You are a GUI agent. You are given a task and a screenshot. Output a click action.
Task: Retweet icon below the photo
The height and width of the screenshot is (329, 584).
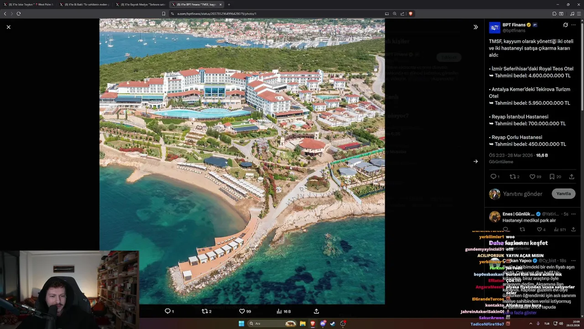tap(206, 311)
